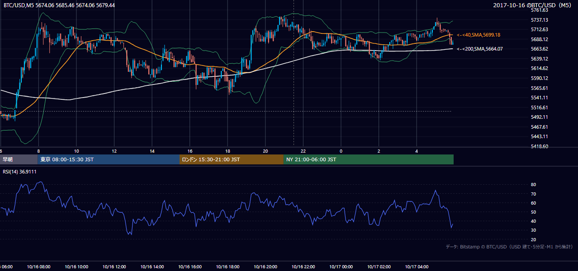This screenshot has width=578, height=271.
Task: Click the NY 21:00-06:00 JST session bar
Action: point(369,159)
